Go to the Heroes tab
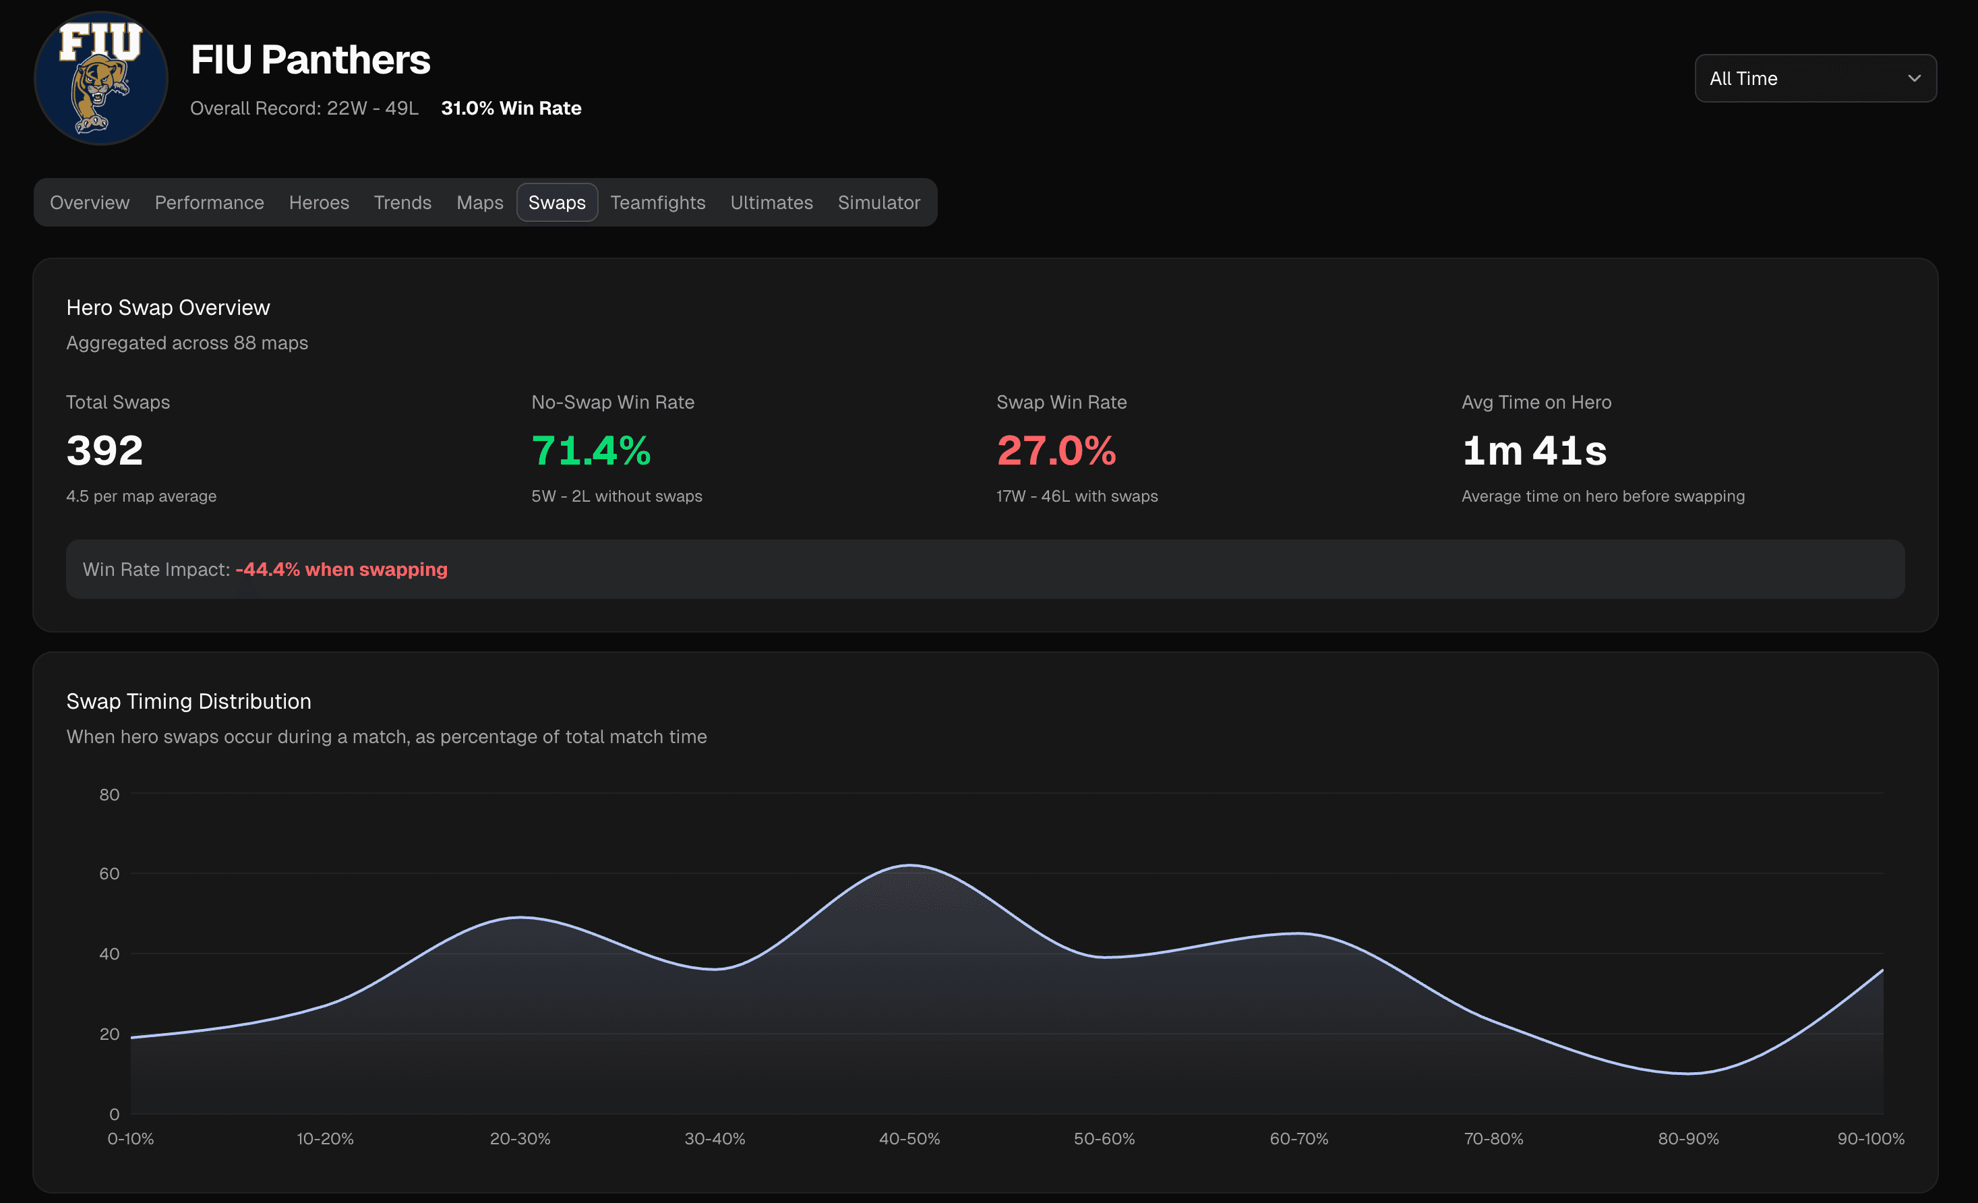This screenshot has width=1978, height=1203. (x=319, y=202)
